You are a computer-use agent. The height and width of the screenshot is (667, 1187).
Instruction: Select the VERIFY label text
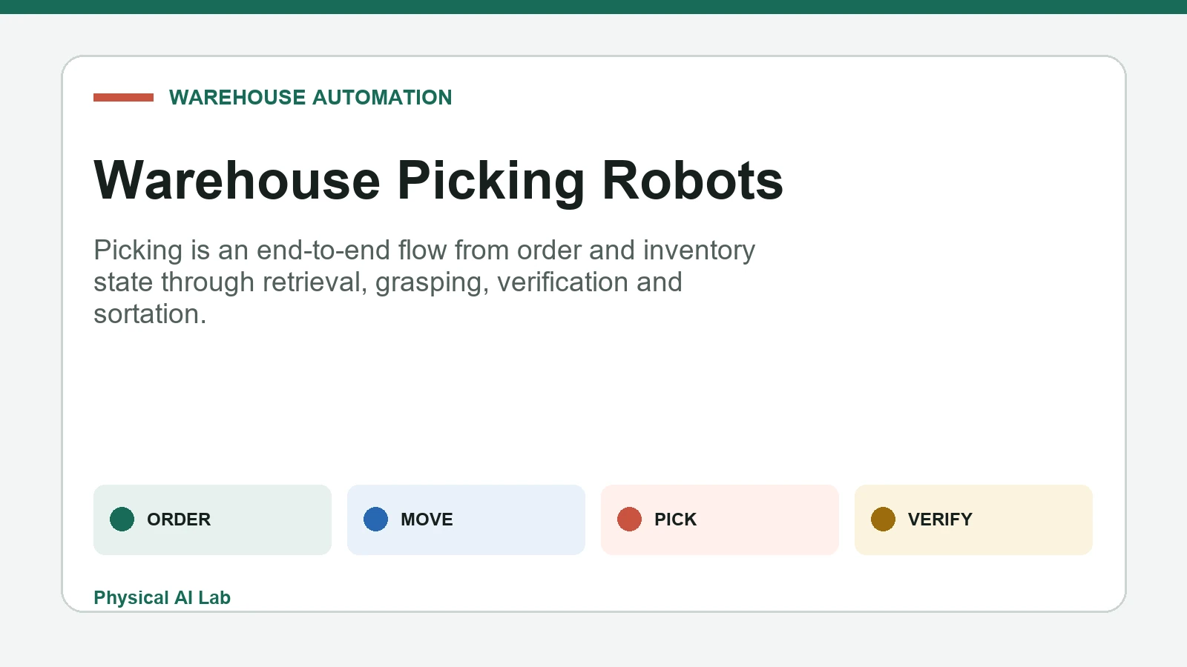pos(940,520)
